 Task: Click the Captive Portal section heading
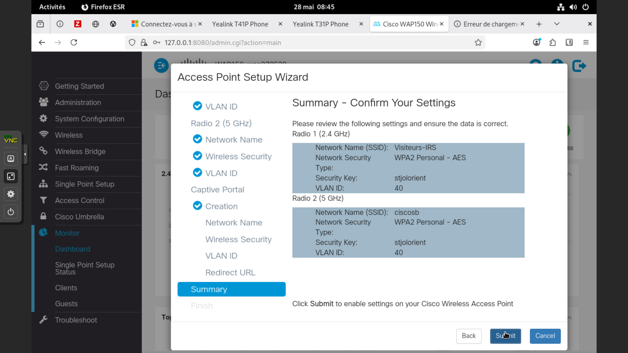pos(217,189)
